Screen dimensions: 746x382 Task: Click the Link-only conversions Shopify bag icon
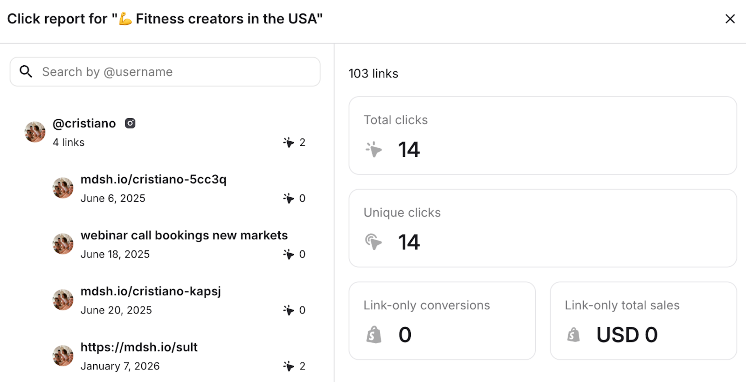[x=374, y=334]
